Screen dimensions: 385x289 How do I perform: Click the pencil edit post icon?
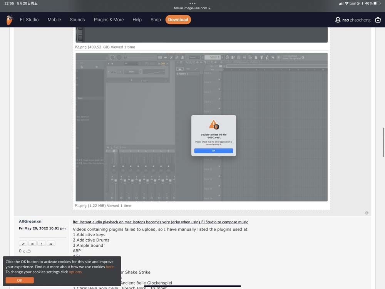point(23,244)
